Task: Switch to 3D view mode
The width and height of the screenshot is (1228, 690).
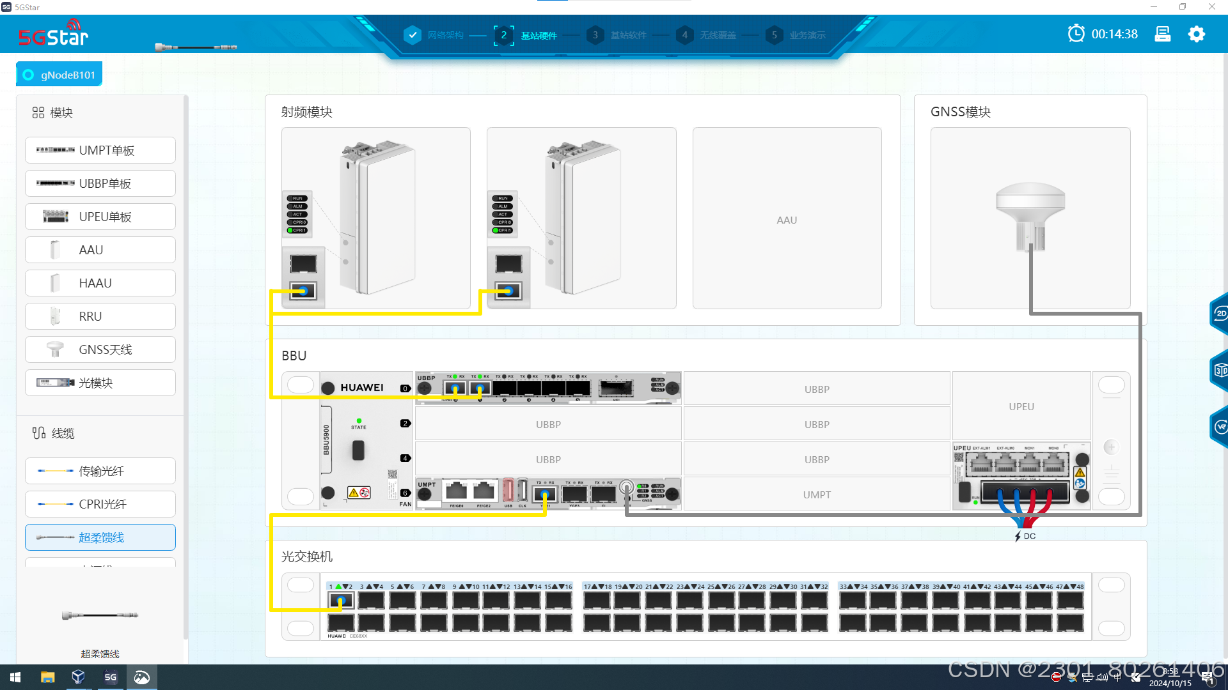Action: [x=1220, y=370]
